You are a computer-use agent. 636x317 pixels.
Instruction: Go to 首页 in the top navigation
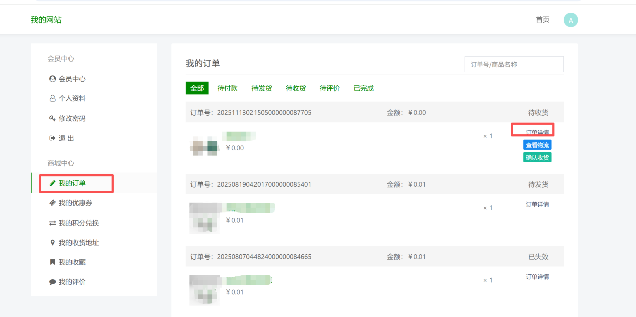coord(543,20)
